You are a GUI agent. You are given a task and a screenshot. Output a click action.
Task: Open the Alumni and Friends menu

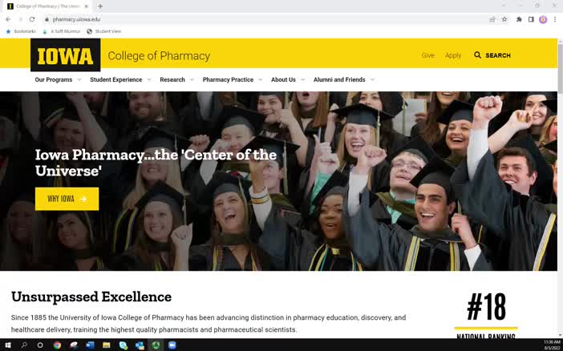coord(343,80)
